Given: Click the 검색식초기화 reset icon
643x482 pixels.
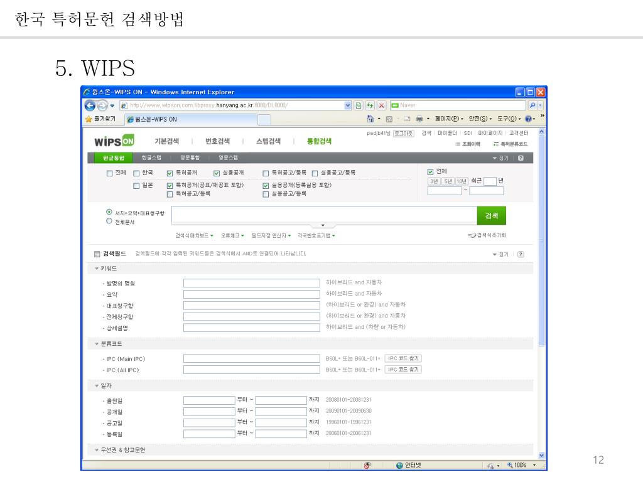Looking at the screenshot, I should (472, 235).
